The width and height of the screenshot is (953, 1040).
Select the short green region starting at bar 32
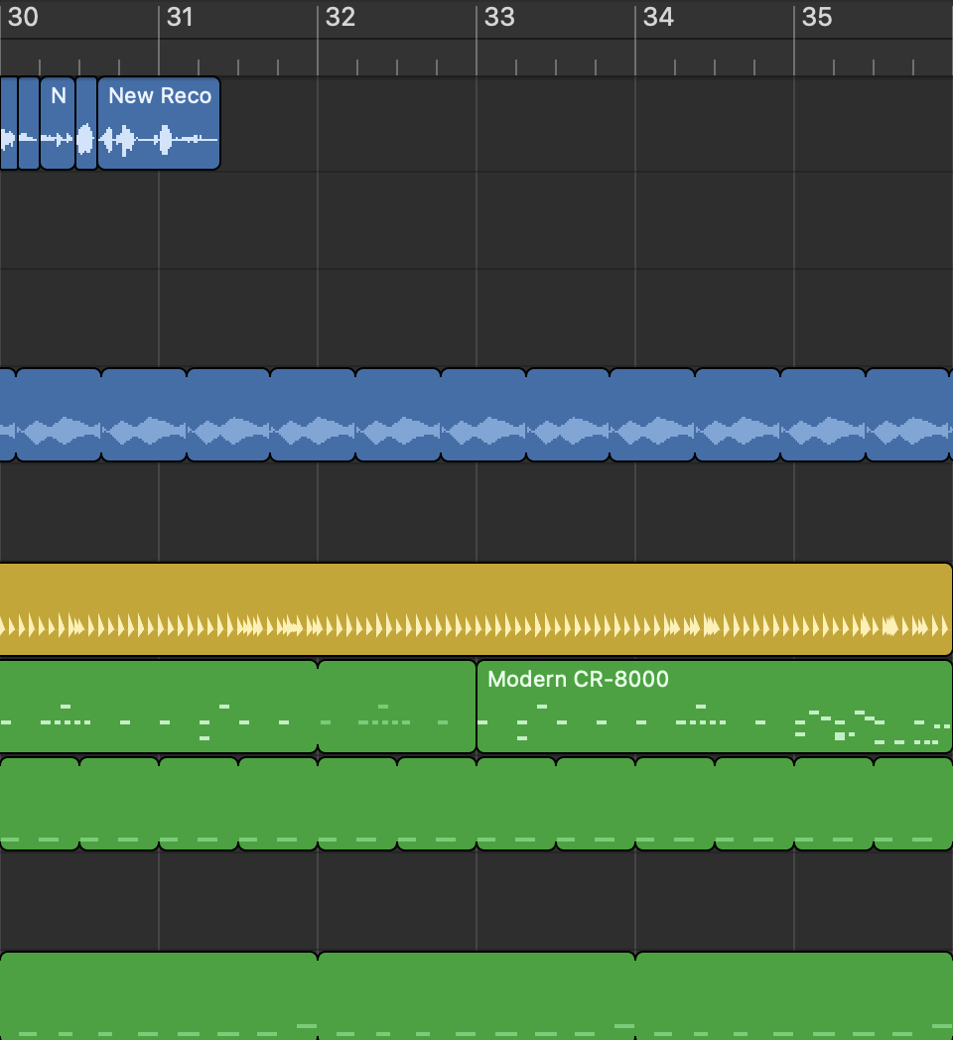[357, 804]
